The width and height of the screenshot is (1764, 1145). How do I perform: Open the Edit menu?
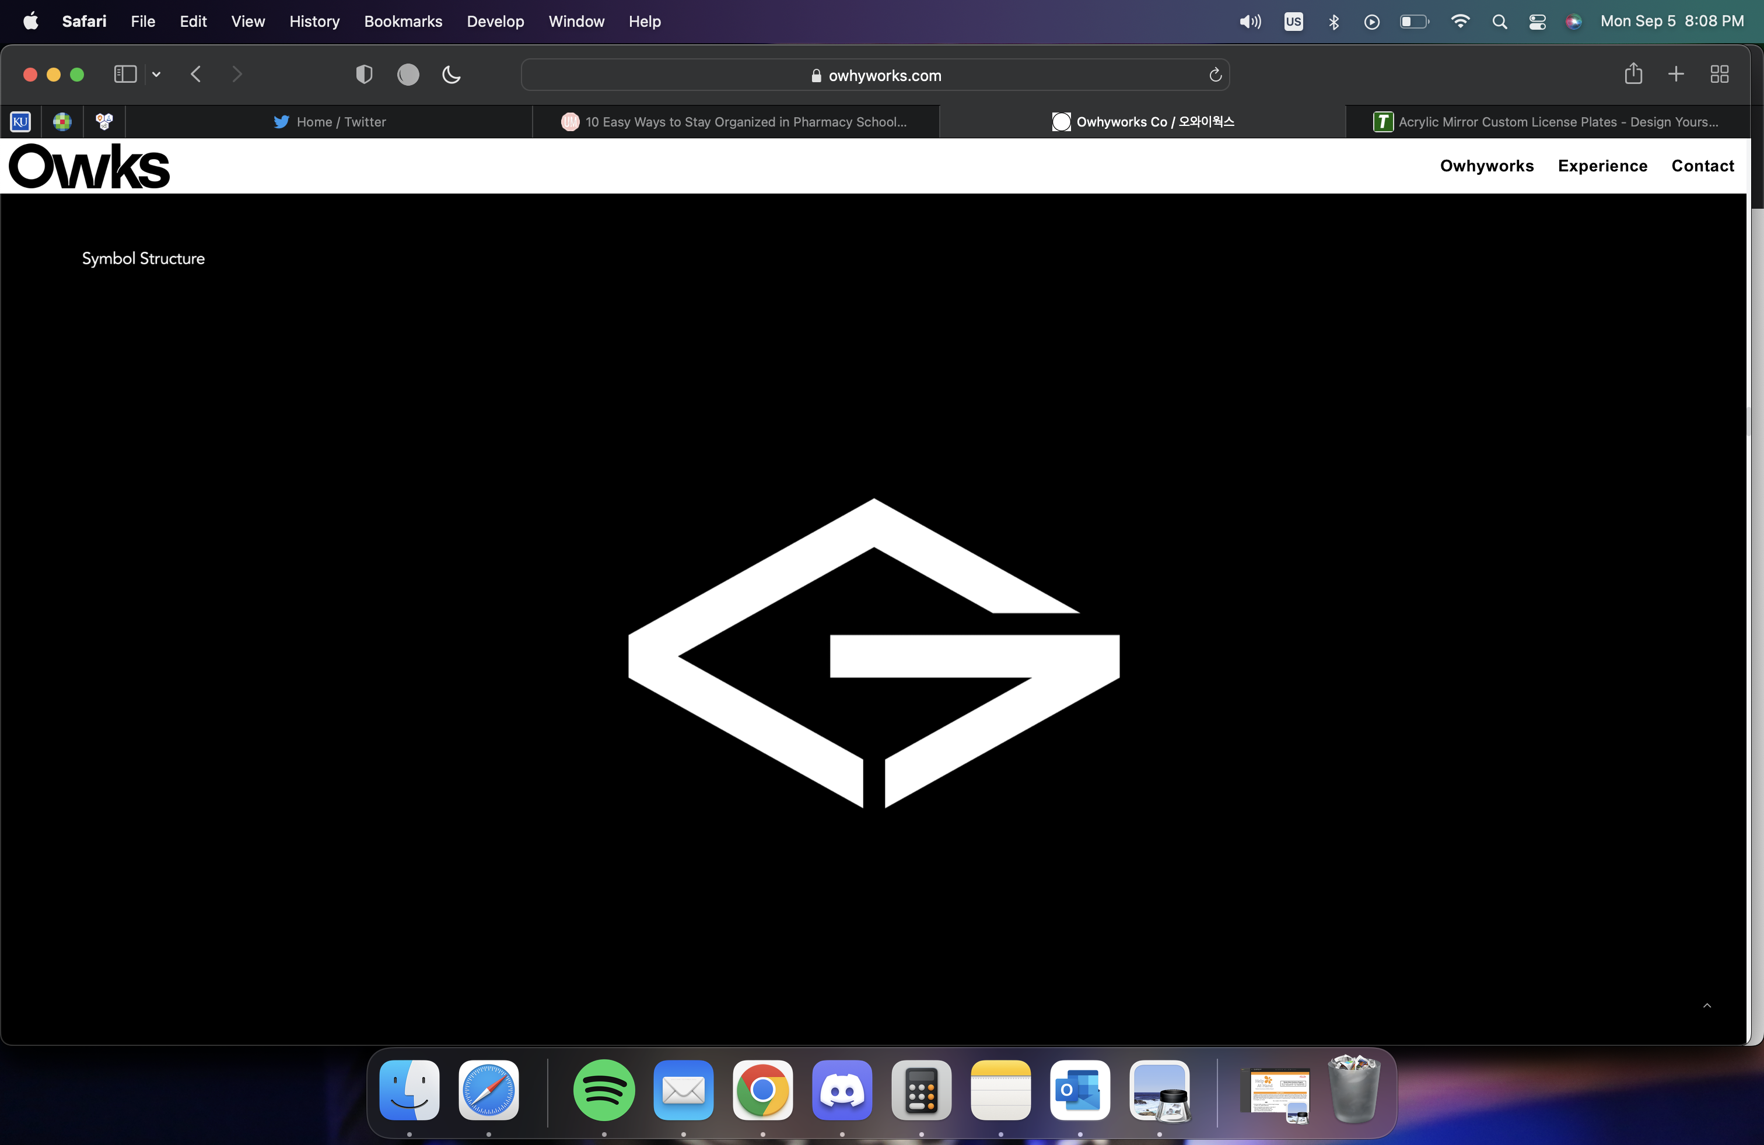(x=192, y=22)
